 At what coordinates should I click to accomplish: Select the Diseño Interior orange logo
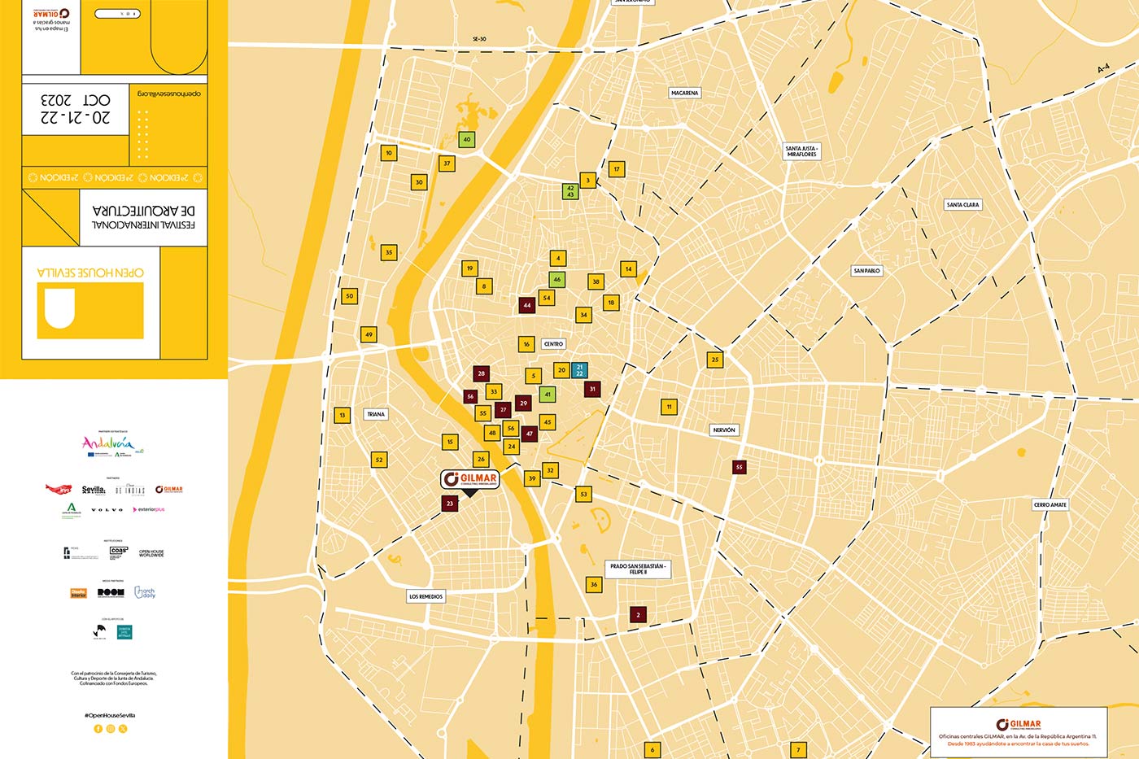pos(78,593)
